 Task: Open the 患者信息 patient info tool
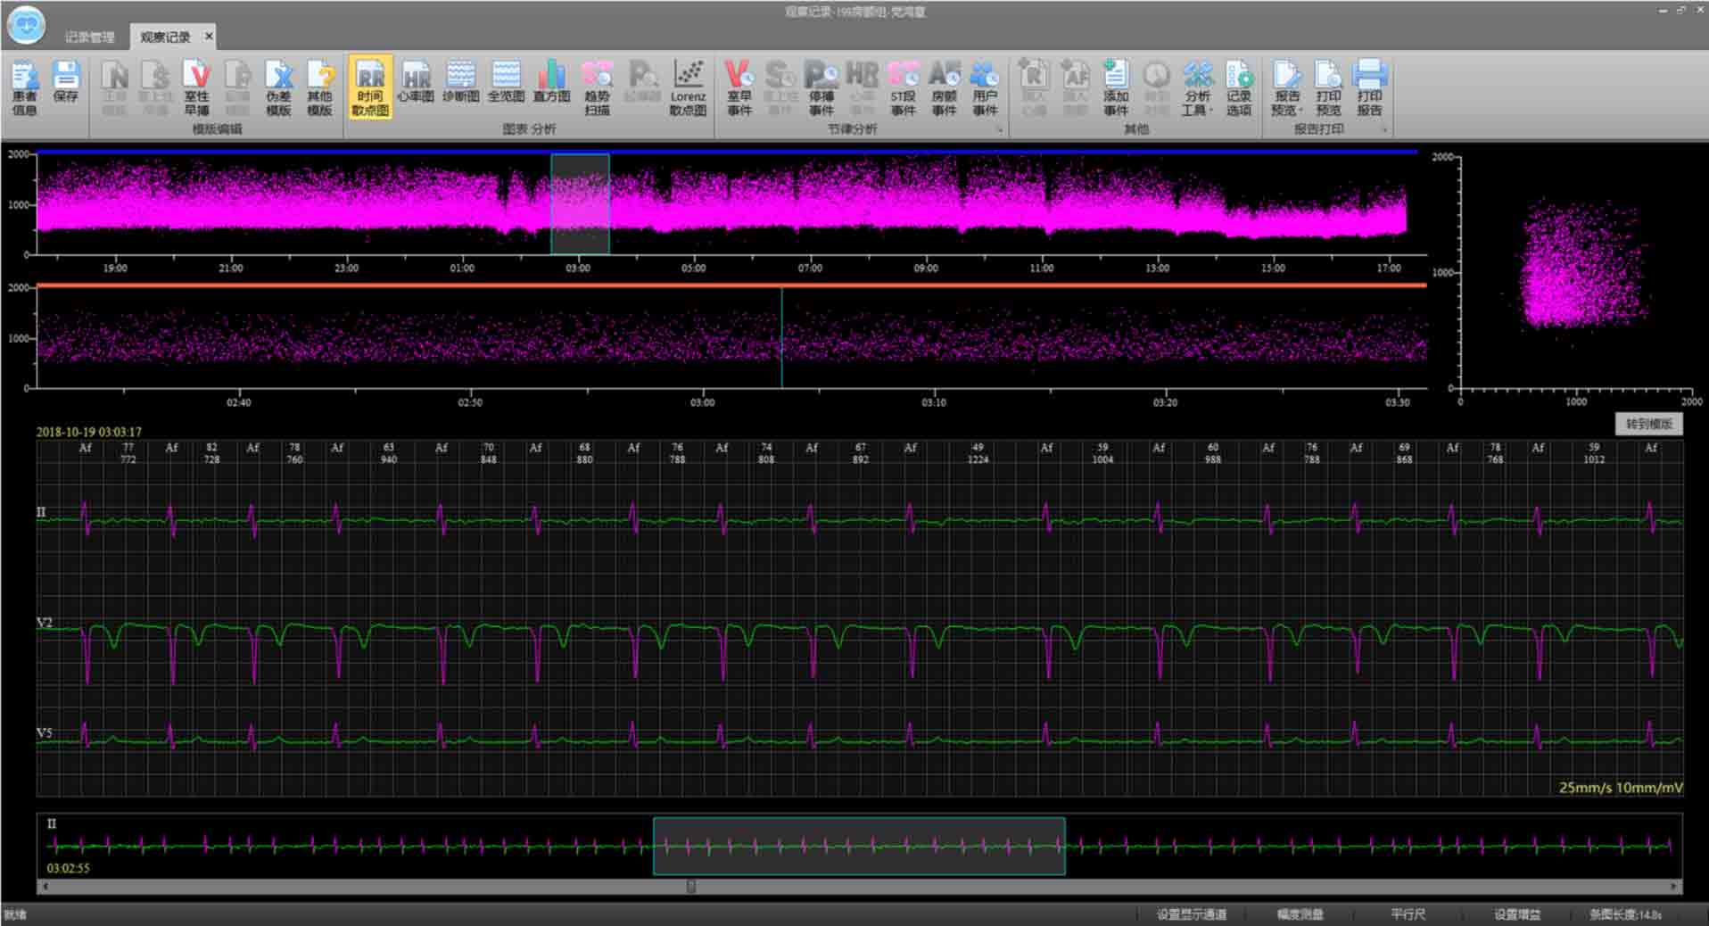(x=24, y=87)
